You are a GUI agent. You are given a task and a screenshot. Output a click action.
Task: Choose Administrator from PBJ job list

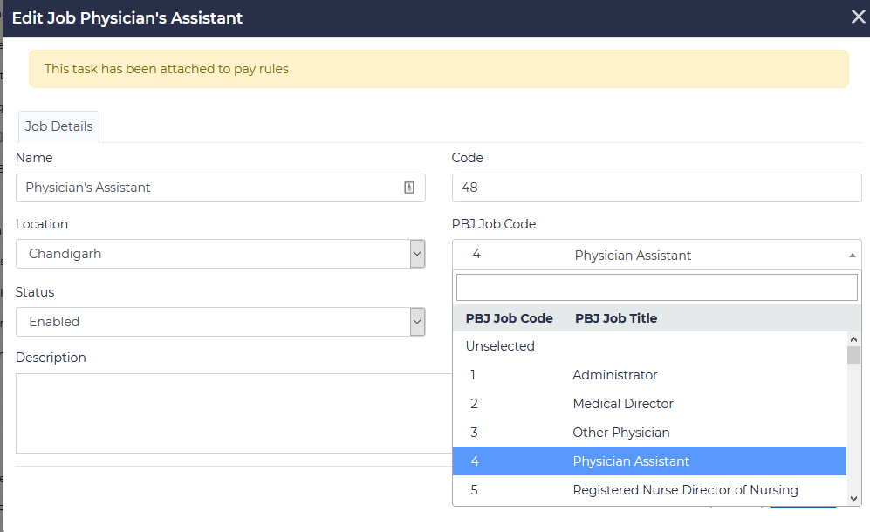(x=614, y=375)
